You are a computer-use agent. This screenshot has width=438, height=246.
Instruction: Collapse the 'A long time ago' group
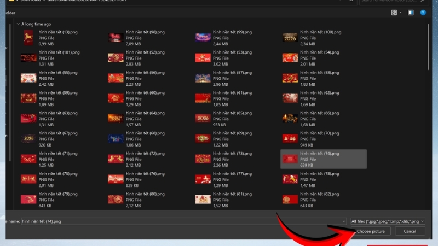point(19,24)
